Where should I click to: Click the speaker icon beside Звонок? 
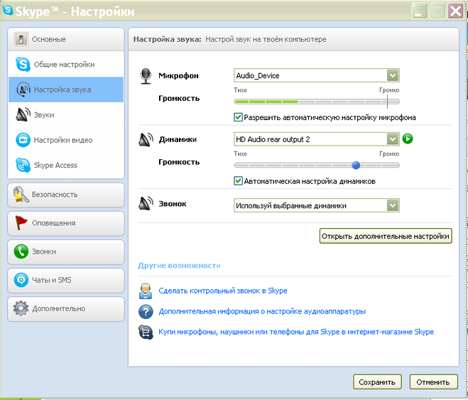pyautogui.click(x=146, y=204)
